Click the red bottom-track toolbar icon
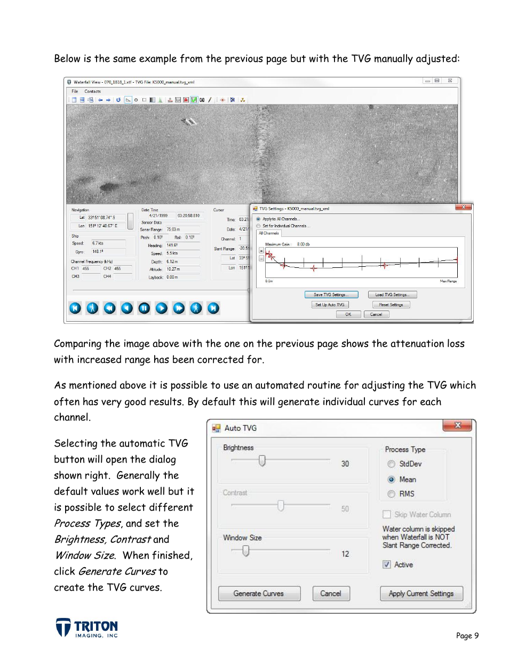 point(170,100)
